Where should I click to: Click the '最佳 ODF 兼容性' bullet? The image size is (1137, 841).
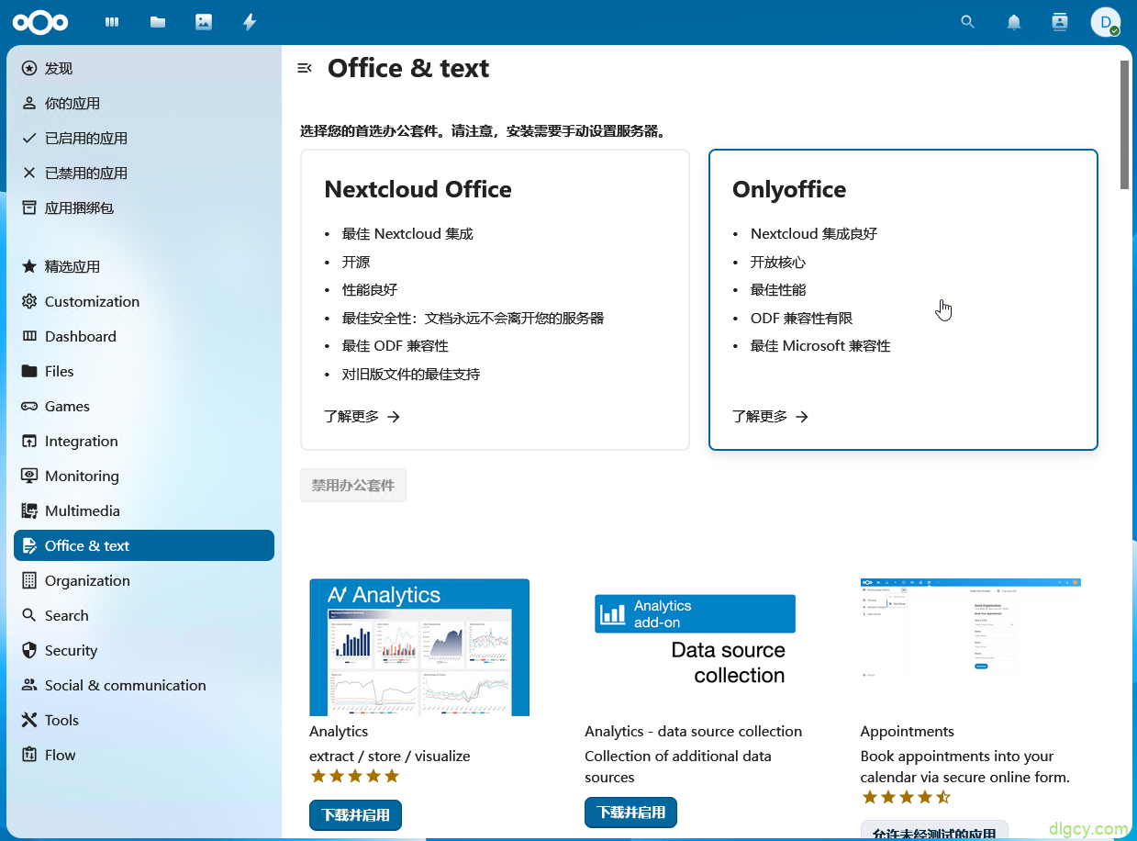[x=396, y=346]
